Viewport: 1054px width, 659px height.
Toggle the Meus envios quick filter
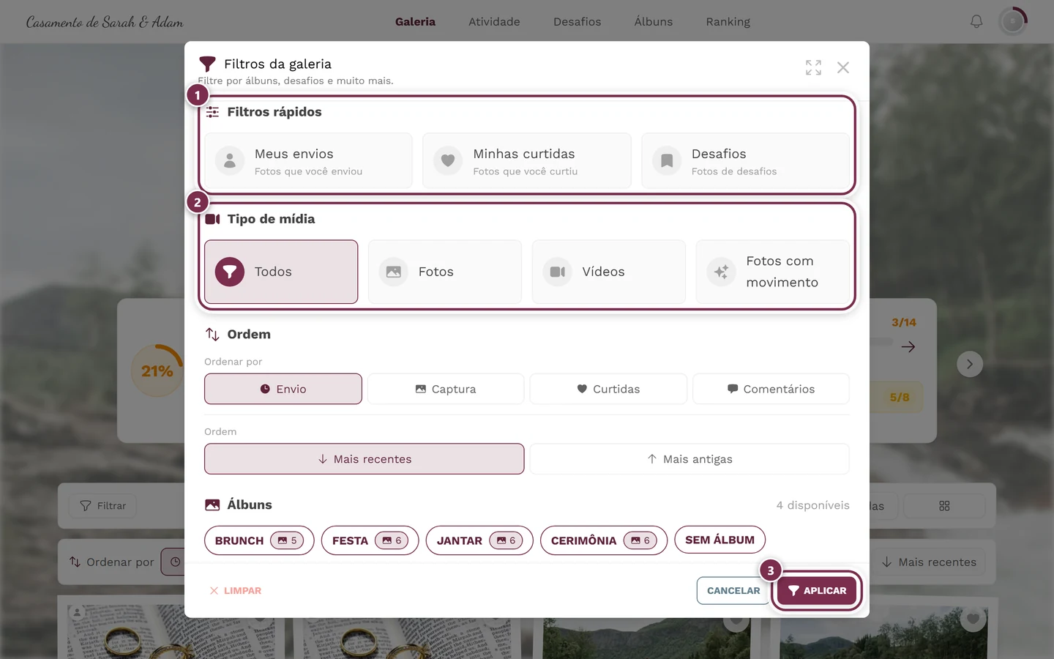coord(308,161)
